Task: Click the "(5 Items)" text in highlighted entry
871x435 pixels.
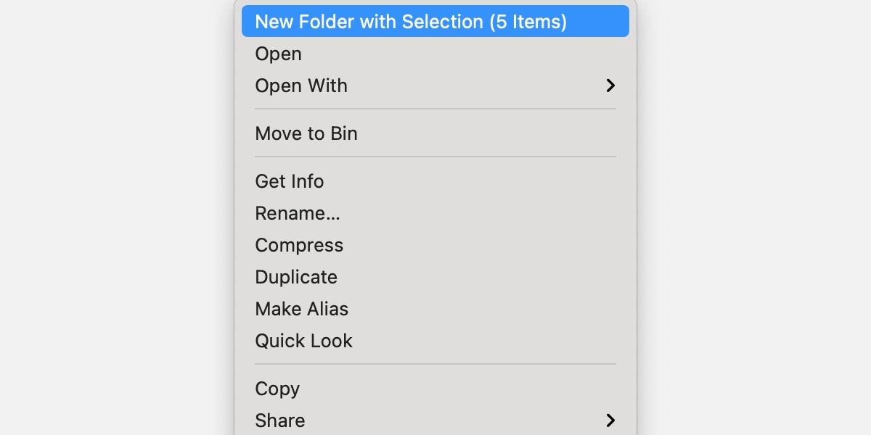Action: click(528, 22)
